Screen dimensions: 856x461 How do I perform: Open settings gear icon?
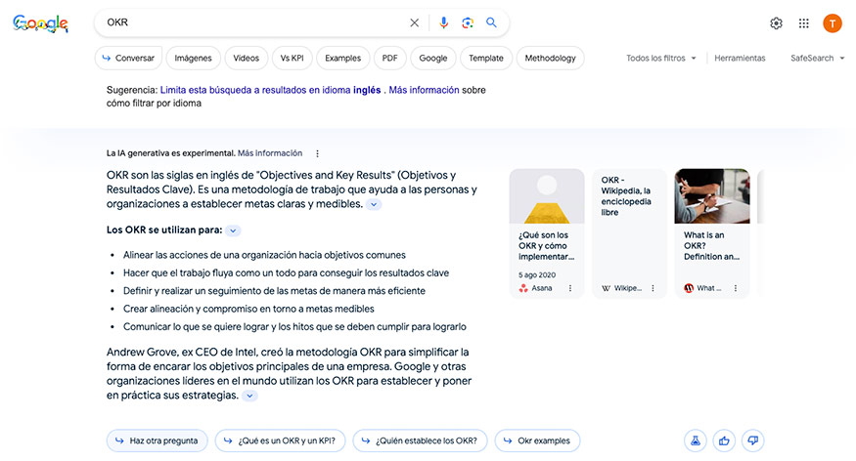click(777, 23)
